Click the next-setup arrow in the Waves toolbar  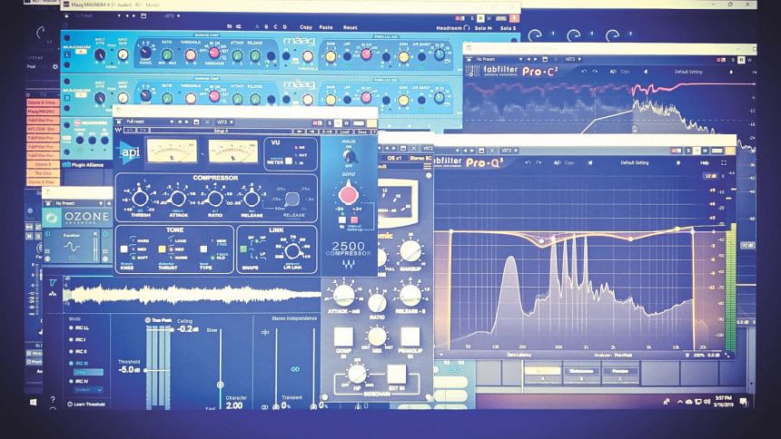pos(311,131)
